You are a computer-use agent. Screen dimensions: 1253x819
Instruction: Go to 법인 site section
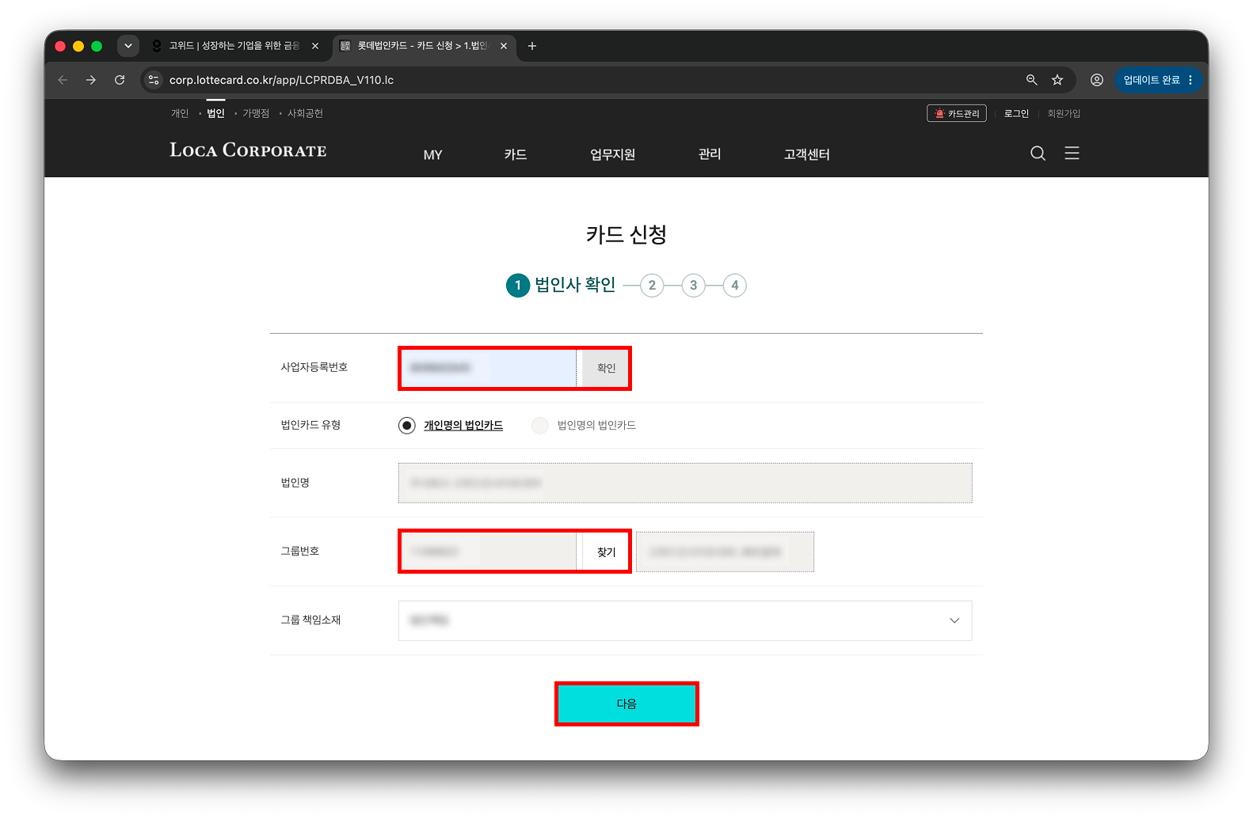215,113
